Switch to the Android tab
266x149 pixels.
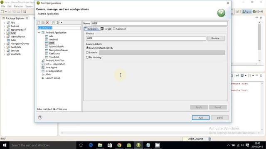pos(91,29)
